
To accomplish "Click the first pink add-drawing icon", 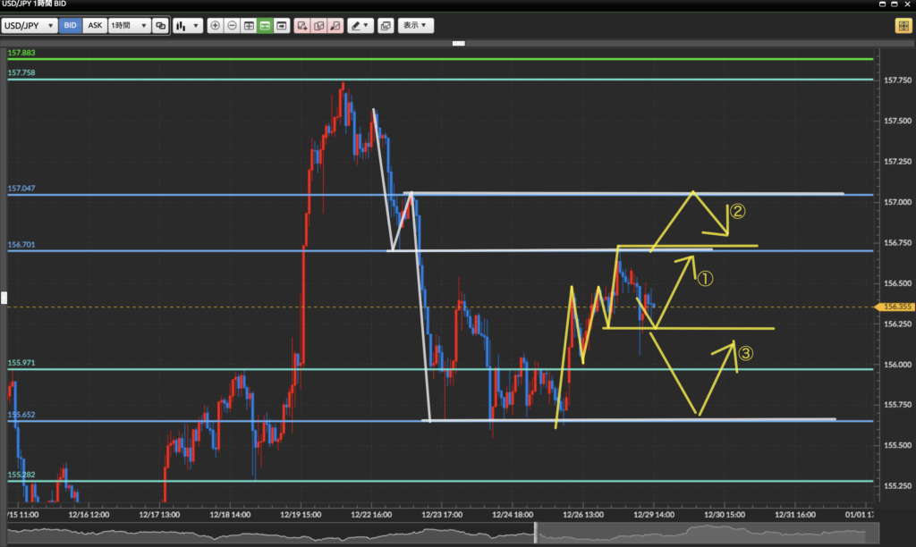I will click(302, 26).
